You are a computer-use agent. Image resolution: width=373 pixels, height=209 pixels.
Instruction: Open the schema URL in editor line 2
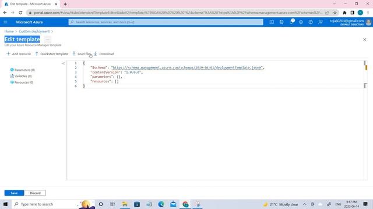(x=186, y=67)
